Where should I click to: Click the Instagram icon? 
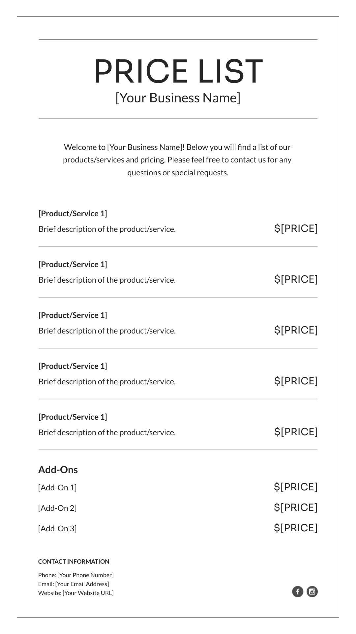tap(312, 591)
